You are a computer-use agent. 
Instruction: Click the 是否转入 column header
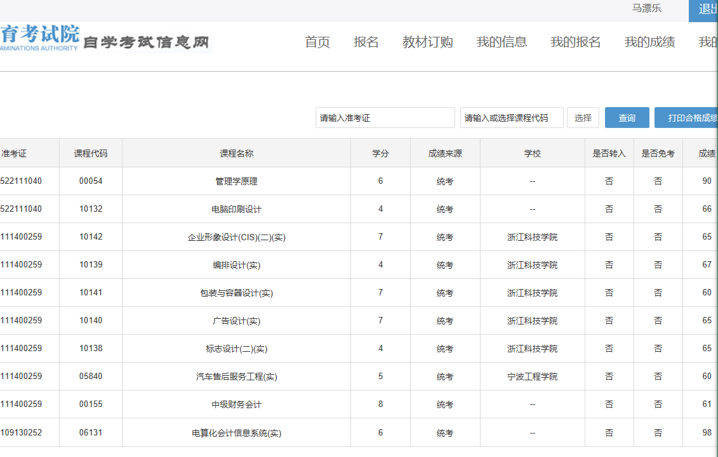coord(609,153)
